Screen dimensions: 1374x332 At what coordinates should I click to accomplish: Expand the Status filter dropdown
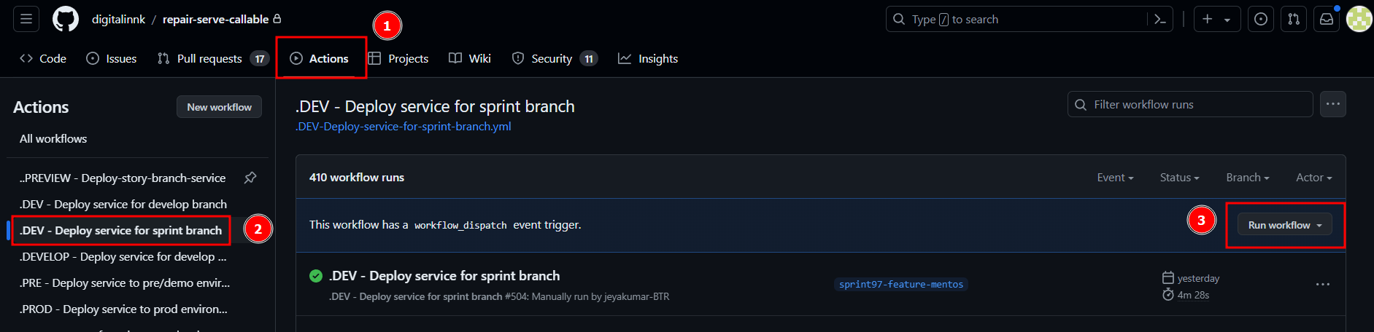point(1179,178)
